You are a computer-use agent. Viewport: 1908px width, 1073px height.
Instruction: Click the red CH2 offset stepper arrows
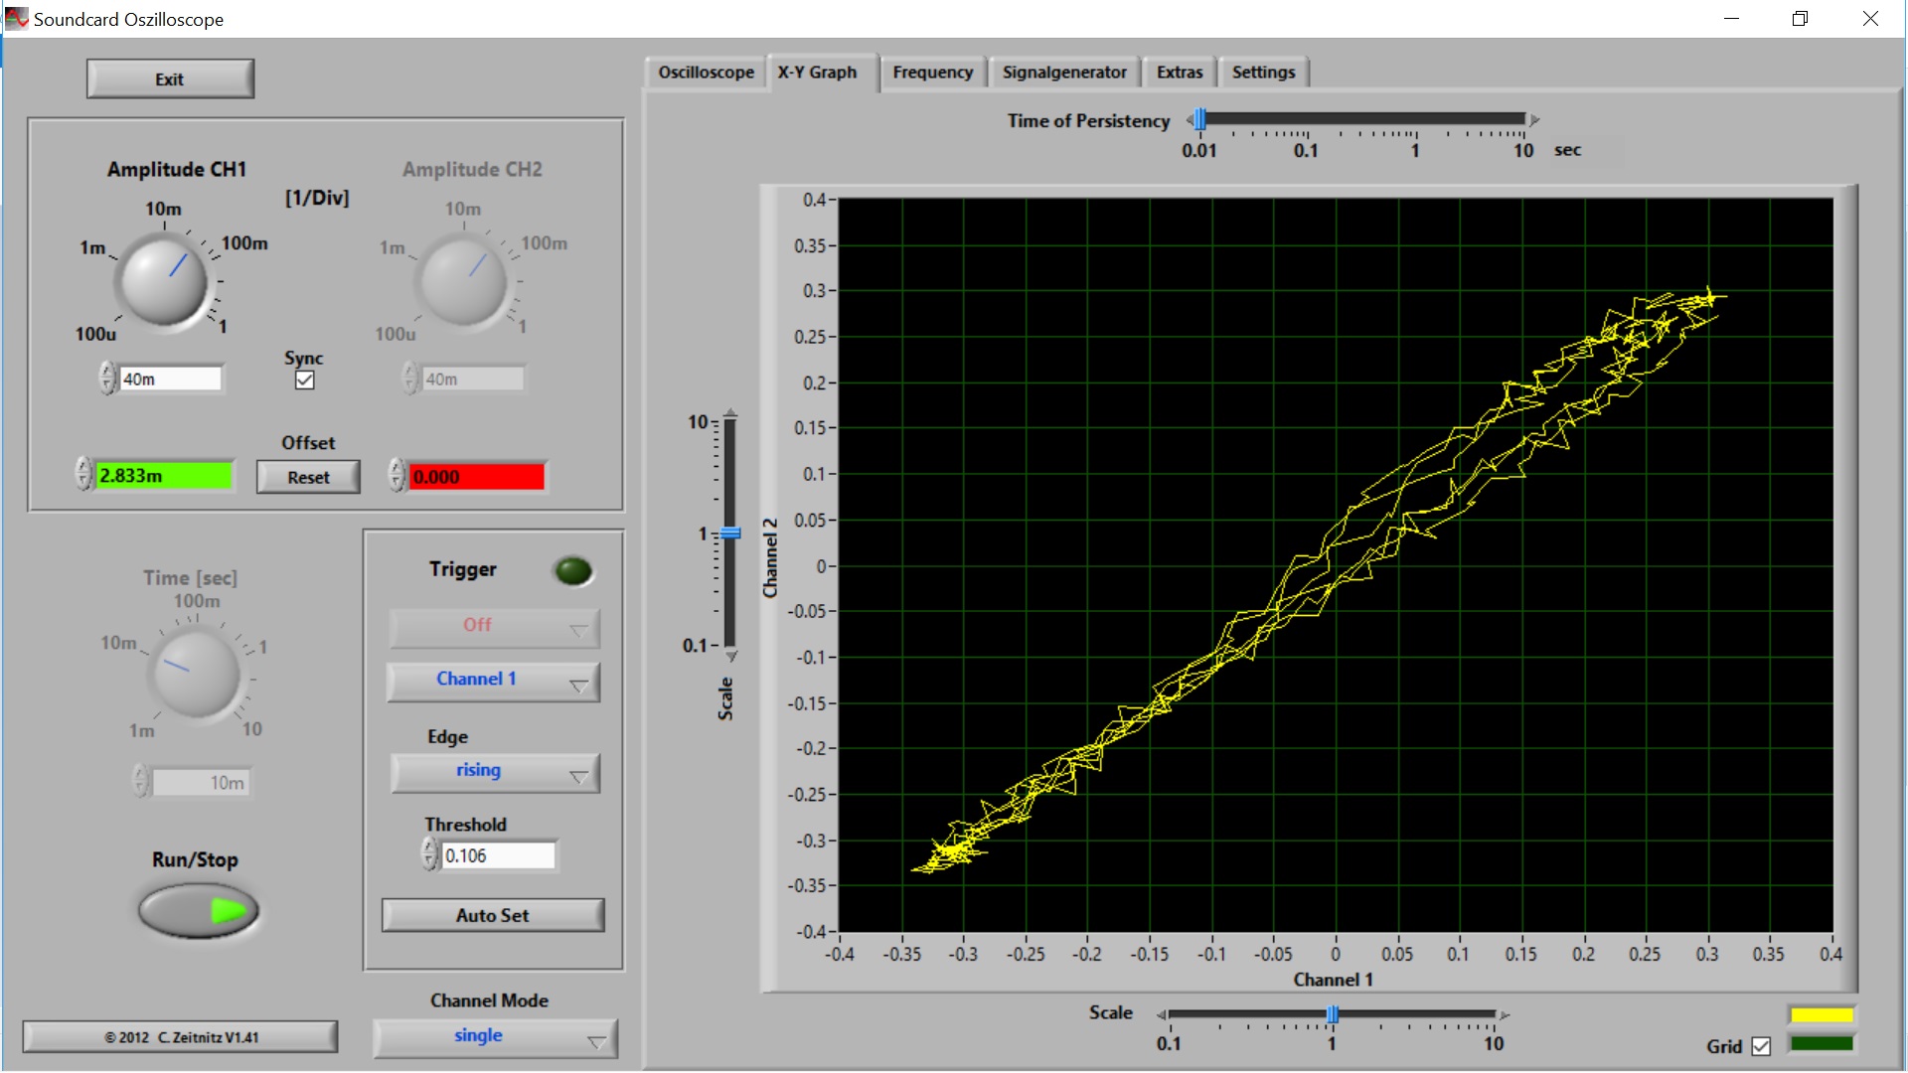(x=397, y=476)
